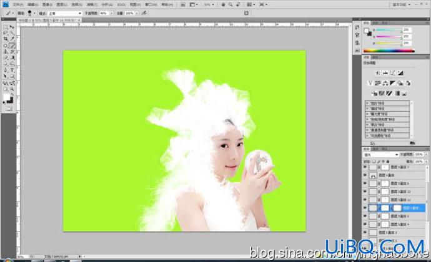
Task: Add a Vibrance adjustment layer
Action: pyautogui.click(x=370, y=83)
